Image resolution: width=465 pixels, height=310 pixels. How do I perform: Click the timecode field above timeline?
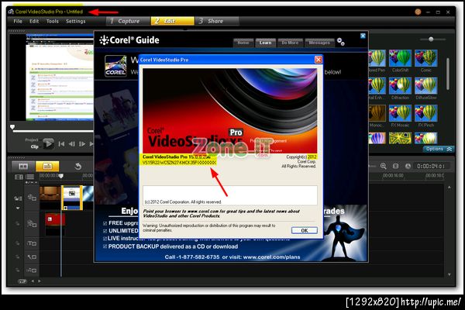point(432,166)
